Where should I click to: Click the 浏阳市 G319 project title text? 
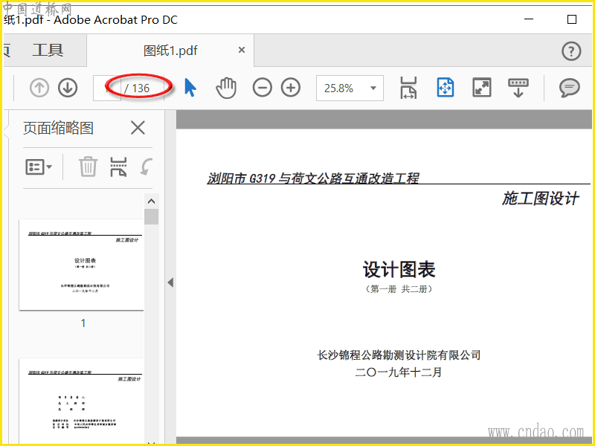[x=313, y=178]
